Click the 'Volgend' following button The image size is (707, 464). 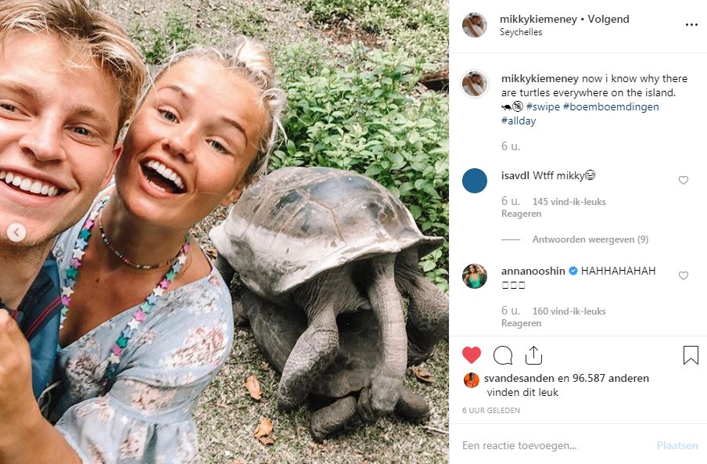coord(608,19)
